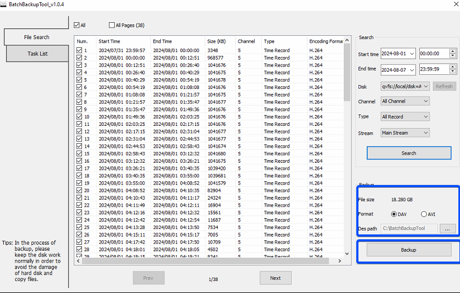460x293 pixels.
Task: Select the DAV format radio button
Action: coord(394,214)
